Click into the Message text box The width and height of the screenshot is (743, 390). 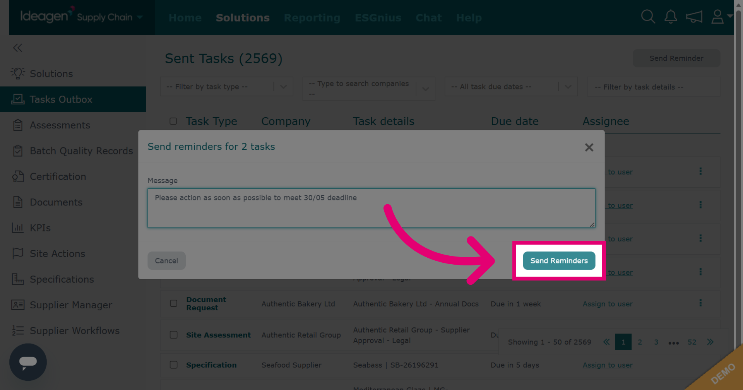coord(371,208)
